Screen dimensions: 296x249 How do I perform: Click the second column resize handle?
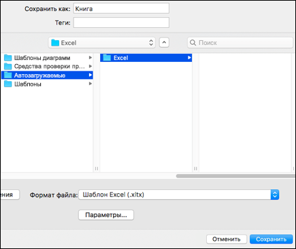[195, 169]
